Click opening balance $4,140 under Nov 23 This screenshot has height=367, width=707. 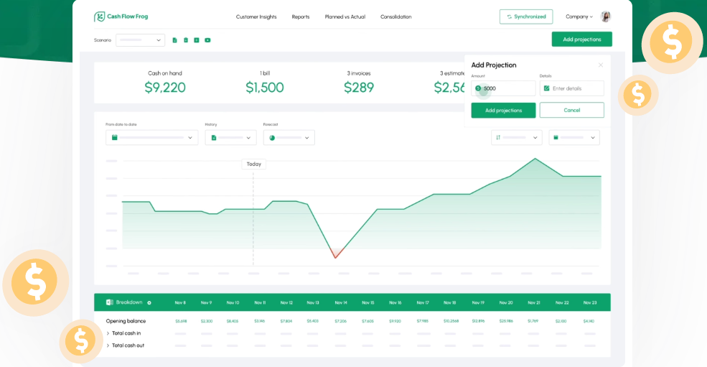(589, 322)
